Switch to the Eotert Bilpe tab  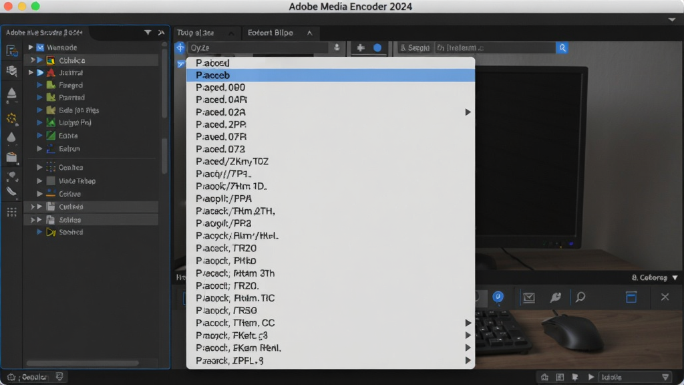(x=279, y=33)
